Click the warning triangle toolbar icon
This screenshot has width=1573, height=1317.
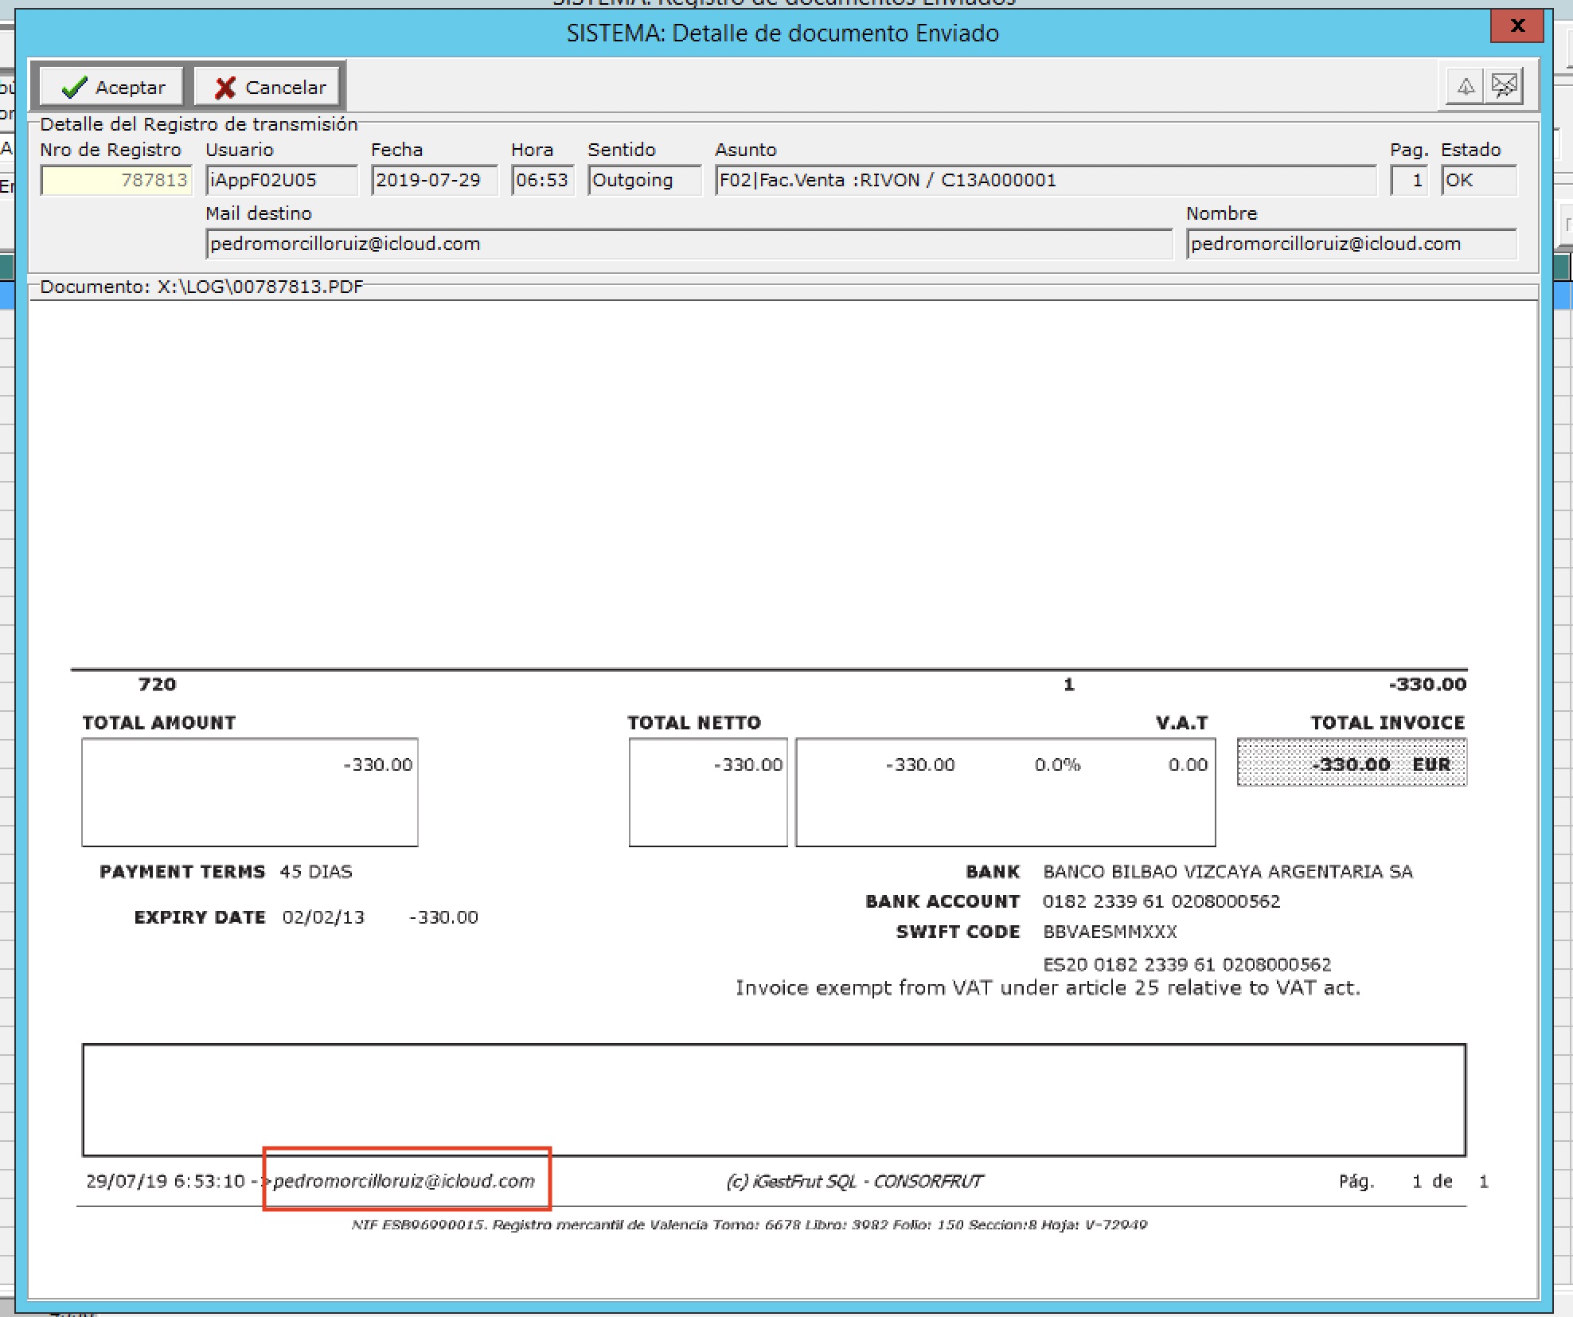click(x=1465, y=86)
